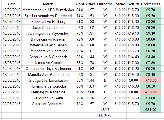This screenshot has height=120, width=164.
Task: Select the Freiburg vs Karlsruhe outcome L cell
Action: click(105, 92)
